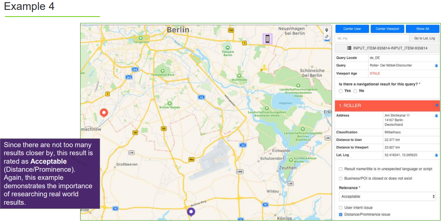This screenshot has width=442, height=222.
Task: Expand the INPUT_ITEM-935814 item list
Action: [387, 48]
